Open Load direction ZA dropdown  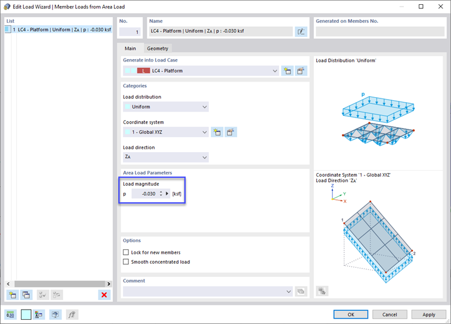point(166,158)
